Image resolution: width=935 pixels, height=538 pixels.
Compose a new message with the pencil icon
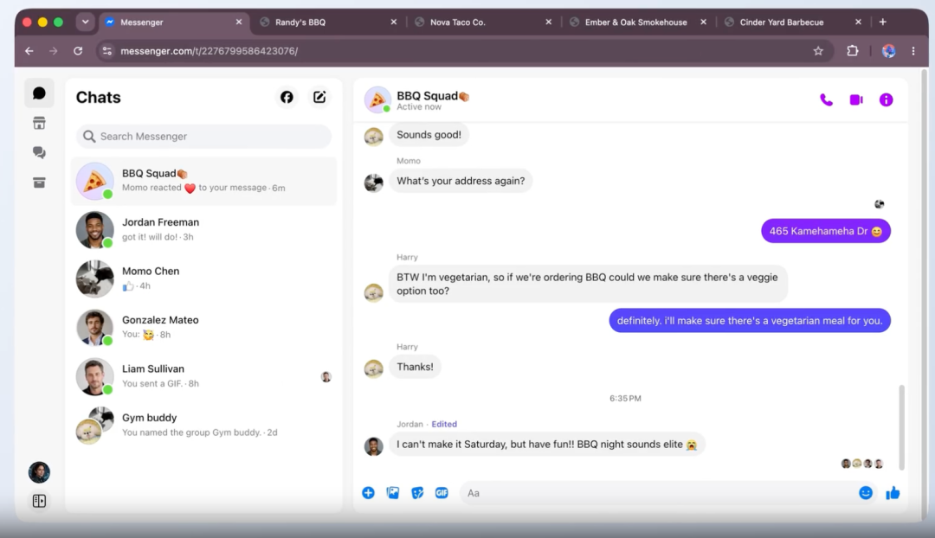point(319,97)
